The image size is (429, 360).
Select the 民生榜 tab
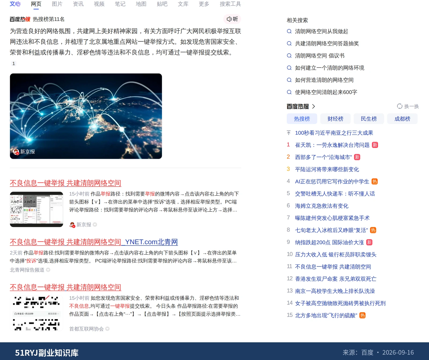pyautogui.click(x=369, y=119)
